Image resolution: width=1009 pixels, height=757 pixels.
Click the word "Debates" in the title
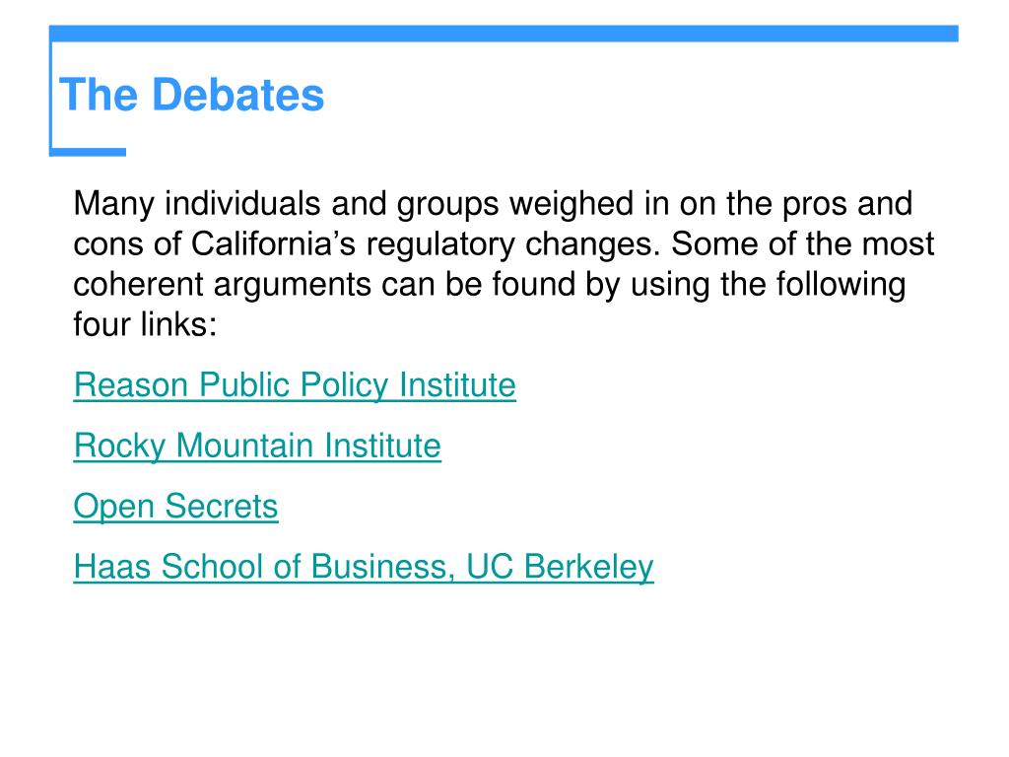tap(237, 97)
